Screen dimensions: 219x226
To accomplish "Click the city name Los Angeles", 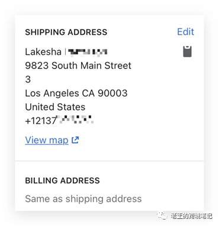I will click(x=52, y=93).
